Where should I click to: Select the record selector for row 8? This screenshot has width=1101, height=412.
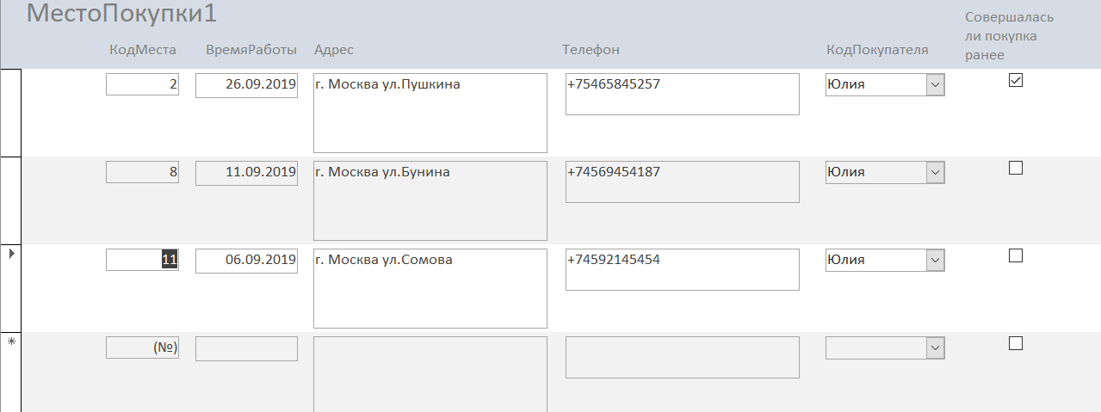click(10, 200)
